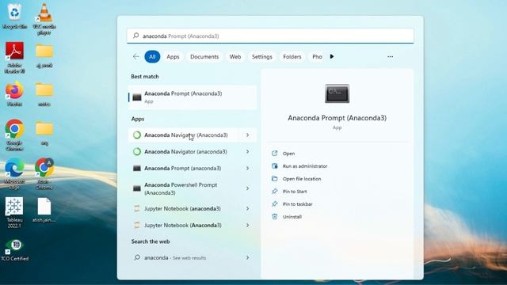This screenshot has width=507, height=285.
Task: Switch to the Web filter tab
Action: [x=235, y=56]
